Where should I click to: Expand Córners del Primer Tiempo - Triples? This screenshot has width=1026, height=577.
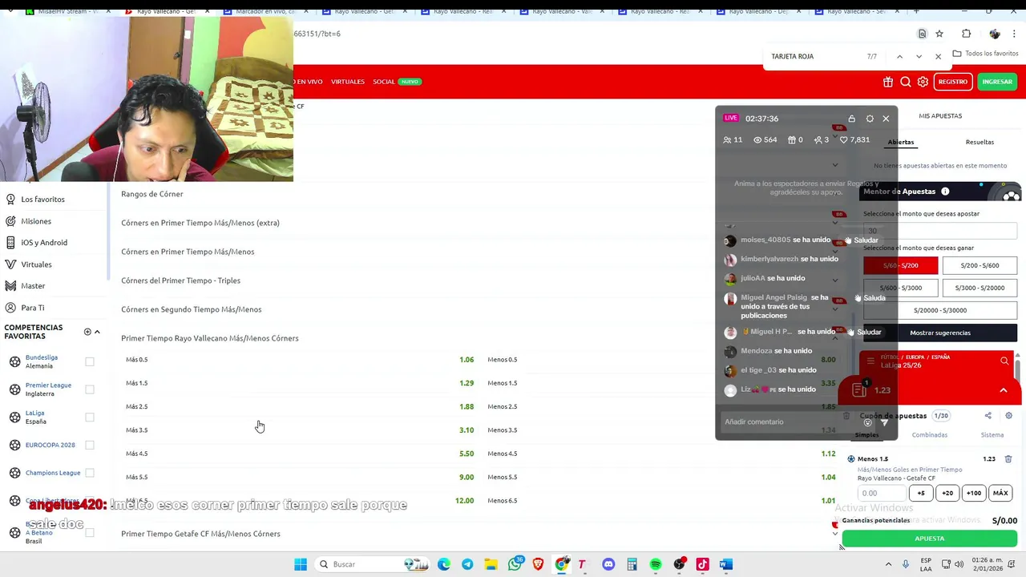click(x=180, y=280)
